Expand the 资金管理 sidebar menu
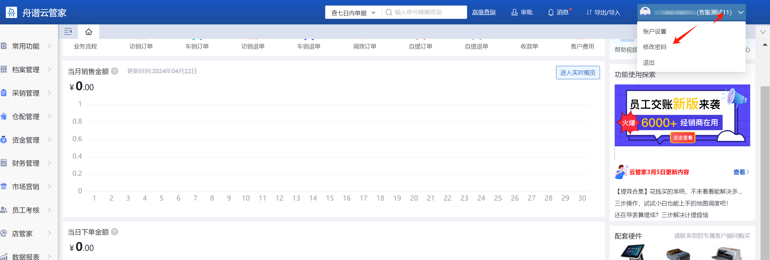This screenshot has height=260, width=770. click(26, 140)
